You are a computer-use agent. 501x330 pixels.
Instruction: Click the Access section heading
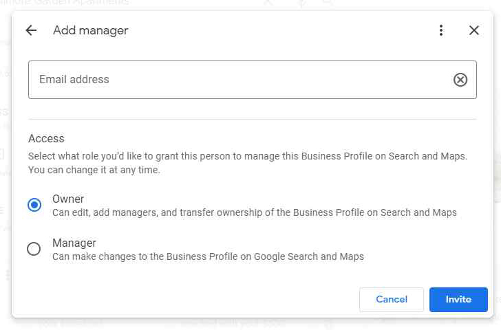[x=46, y=138]
